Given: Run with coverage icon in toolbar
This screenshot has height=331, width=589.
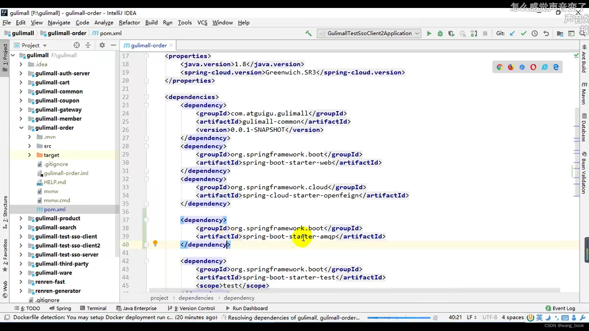Looking at the screenshot, I should coord(451,33).
